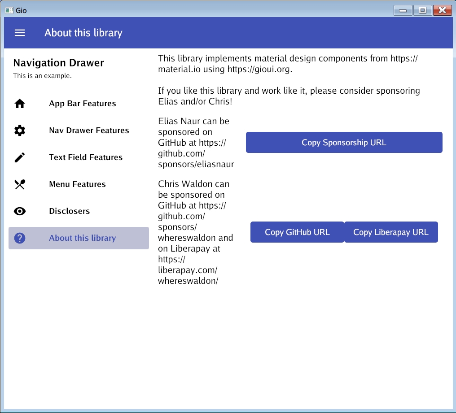Image resolution: width=456 pixels, height=413 pixels.
Task: Open the Disclosers section
Action: (x=69, y=211)
